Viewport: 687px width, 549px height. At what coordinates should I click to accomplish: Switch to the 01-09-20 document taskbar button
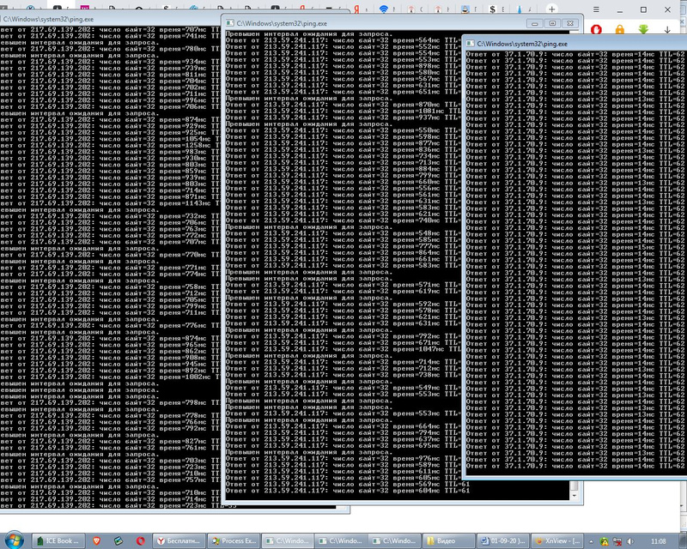[502, 540]
